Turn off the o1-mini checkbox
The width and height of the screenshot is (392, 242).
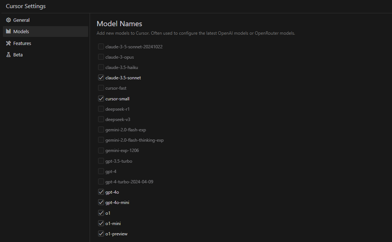click(x=101, y=223)
